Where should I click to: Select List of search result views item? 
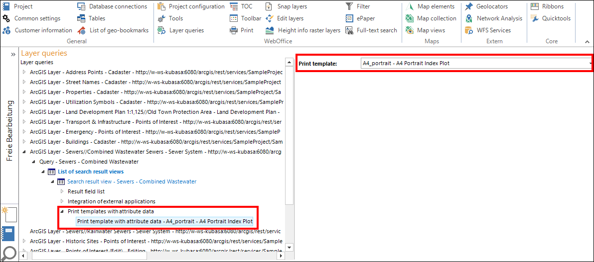click(91, 172)
